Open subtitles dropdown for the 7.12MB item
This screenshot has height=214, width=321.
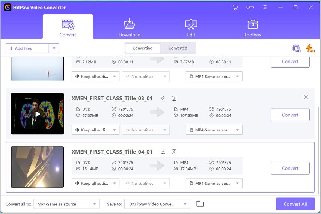pyautogui.click(x=146, y=77)
